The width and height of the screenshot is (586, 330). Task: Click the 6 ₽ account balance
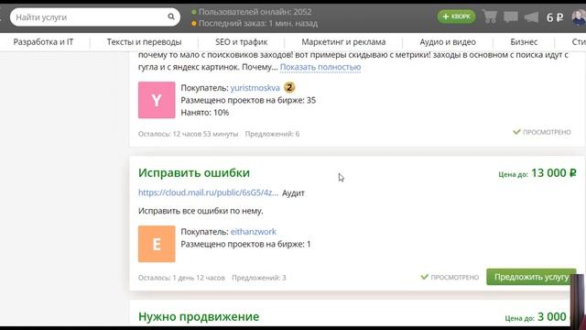click(x=555, y=17)
